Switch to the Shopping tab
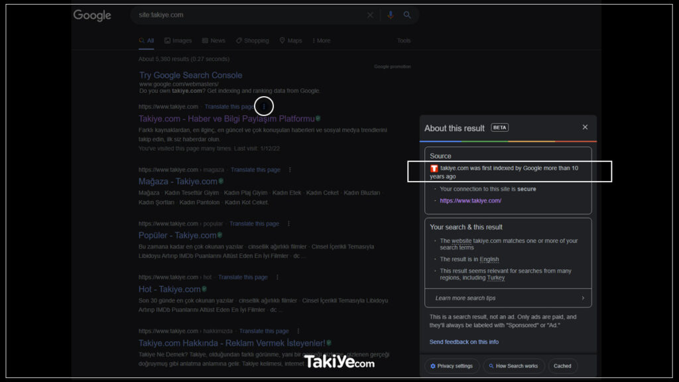 pyautogui.click(x=253, y=40)
